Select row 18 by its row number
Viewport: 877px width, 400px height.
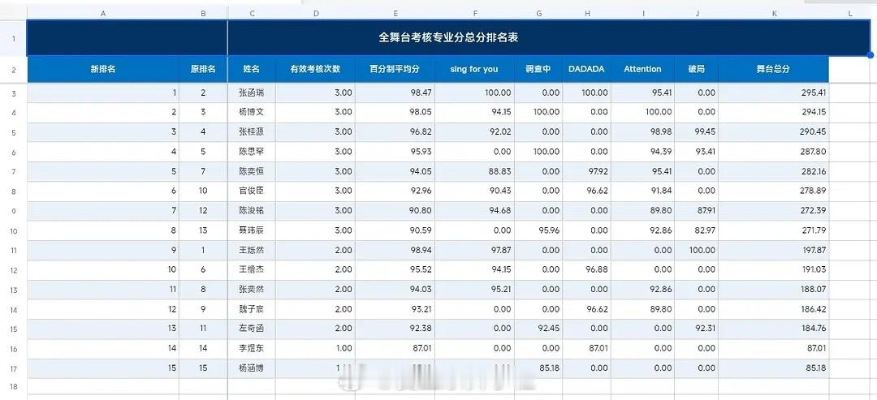pyautogui.click(x=13, y=386)
